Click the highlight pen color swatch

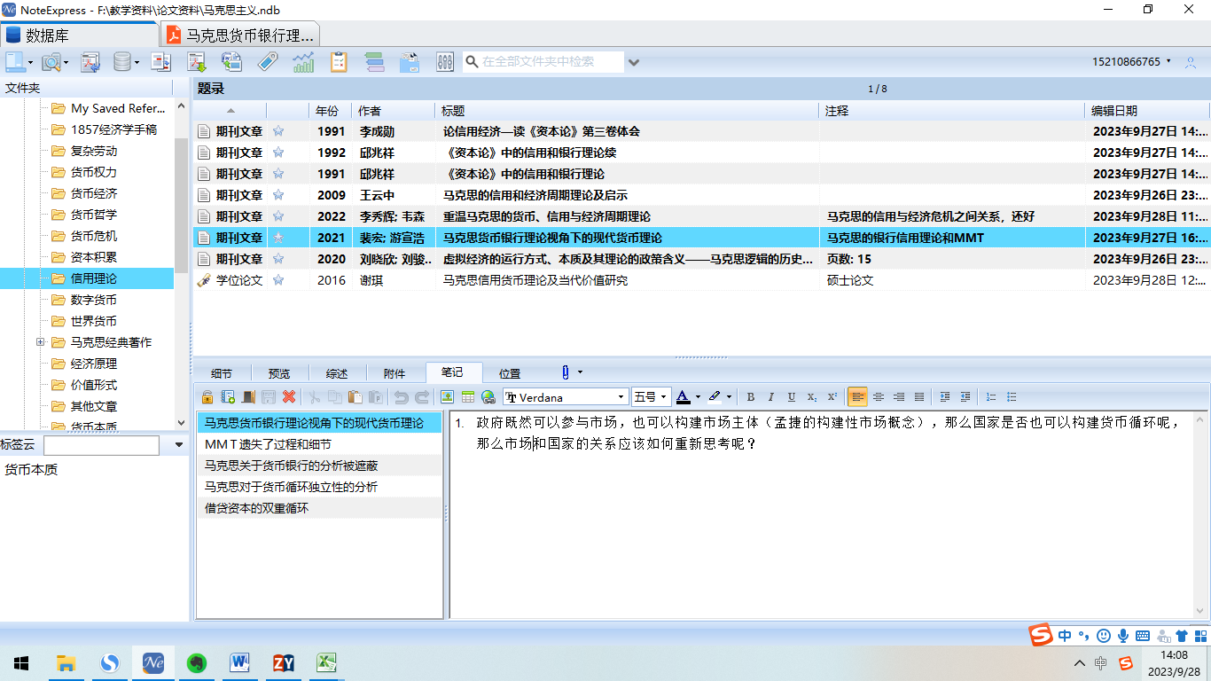click(x=715, y=397)
